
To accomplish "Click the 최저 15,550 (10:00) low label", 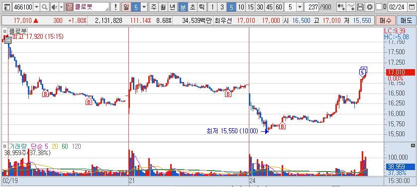I will pyautogui.click(x=232, y=131).
